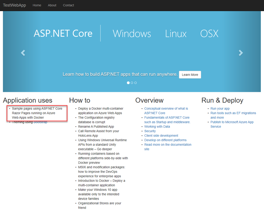The width and height of the screenshot is (264, 212).
Task: Click 'Rename A Published App' item
Action: (x=96, y=126)
